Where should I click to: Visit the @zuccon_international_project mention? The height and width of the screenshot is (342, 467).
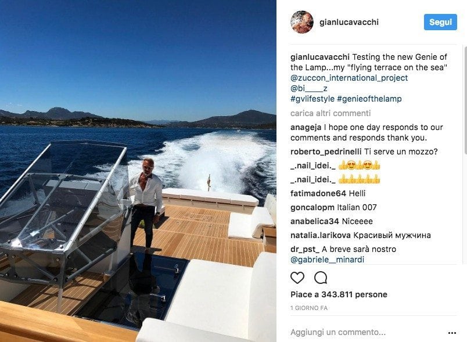(349, 78)
